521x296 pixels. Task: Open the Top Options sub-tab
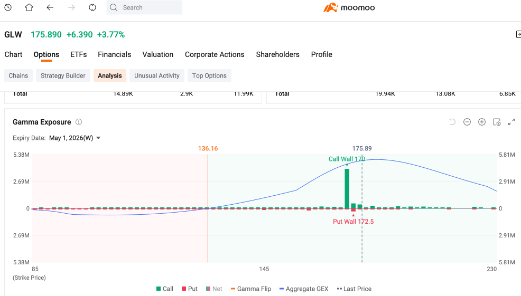[209, 75]
